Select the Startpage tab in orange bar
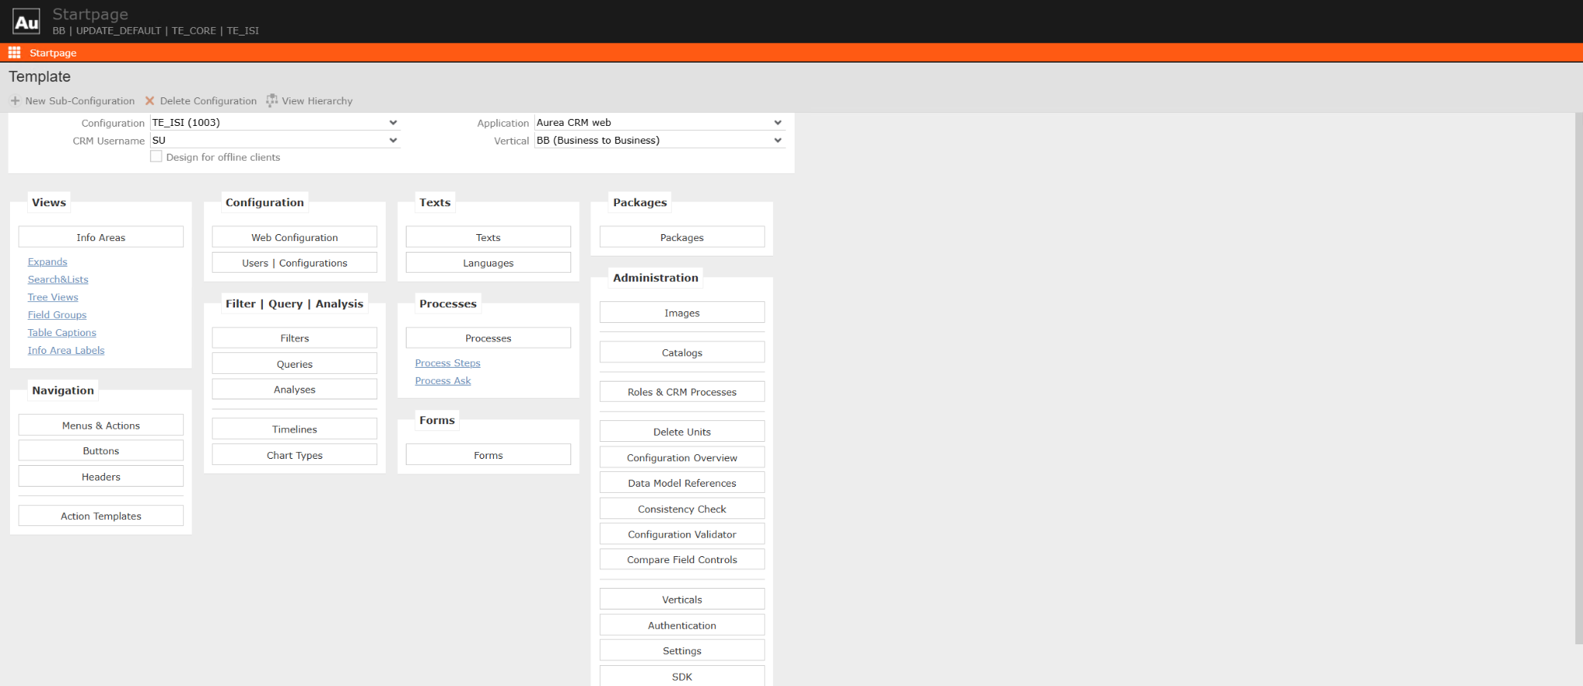 [x=53, y=53]
